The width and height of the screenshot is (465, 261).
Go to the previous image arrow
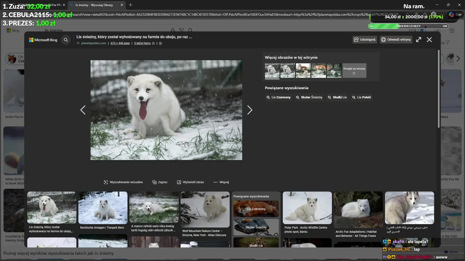pos(83,110)
